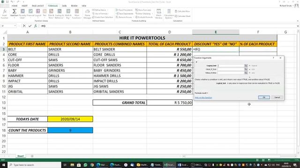Switch to the DATA ribbon tab
This screenshot has width=300, height=168.
(x=64, y=6)
